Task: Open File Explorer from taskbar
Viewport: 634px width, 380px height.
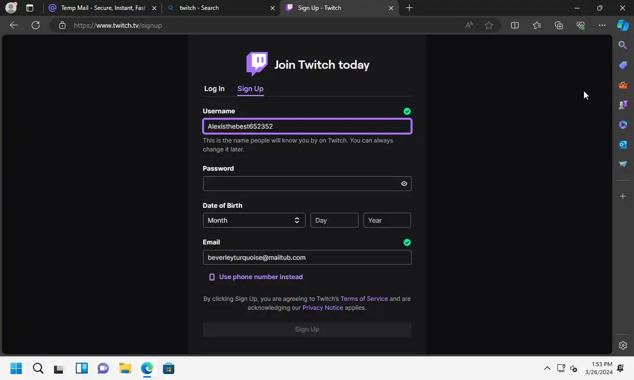Action: pos(125,369)
